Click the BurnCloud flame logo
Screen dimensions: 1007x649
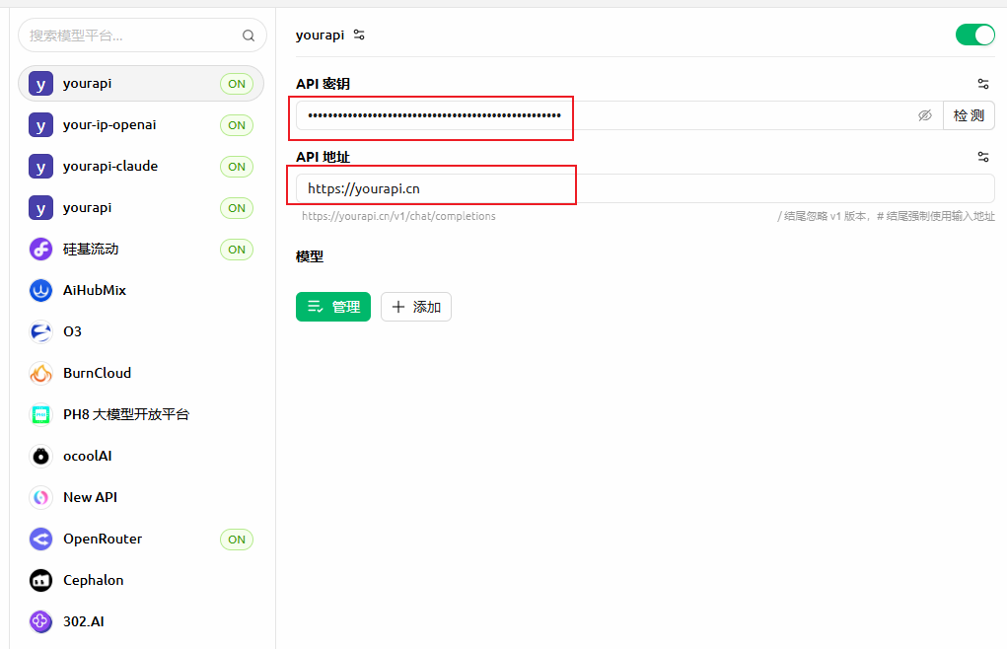pos(40,373)
